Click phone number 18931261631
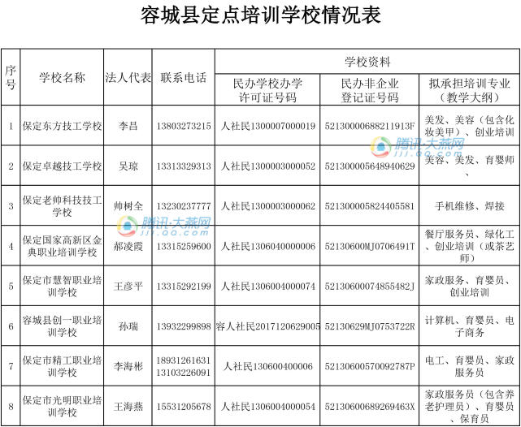Viewport: 521px width, 427px height. (184, 360)
